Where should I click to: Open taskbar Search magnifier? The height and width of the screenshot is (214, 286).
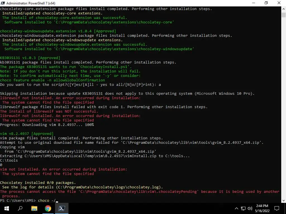(20, 208)
